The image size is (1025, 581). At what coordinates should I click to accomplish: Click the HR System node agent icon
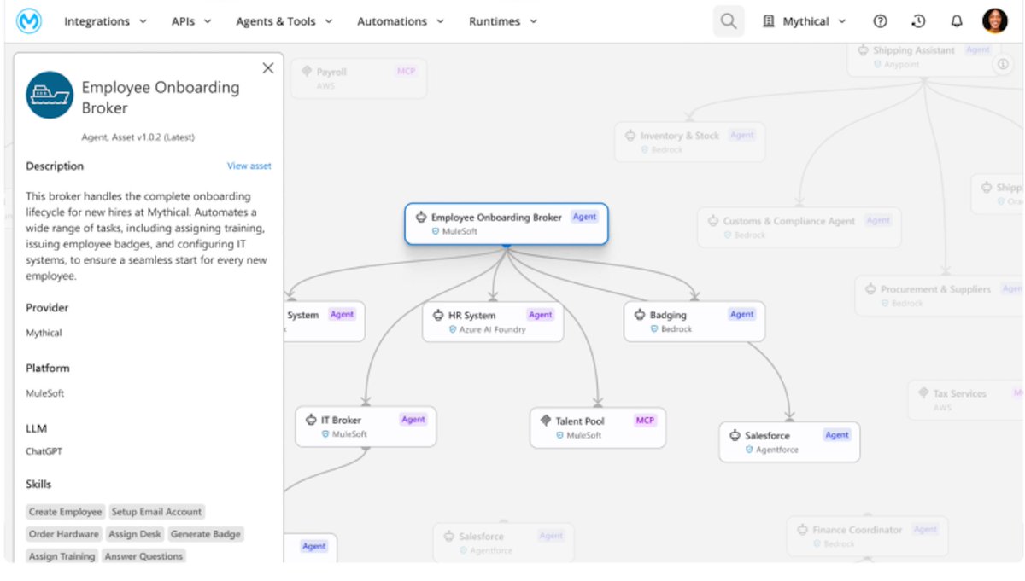(439, 316)
